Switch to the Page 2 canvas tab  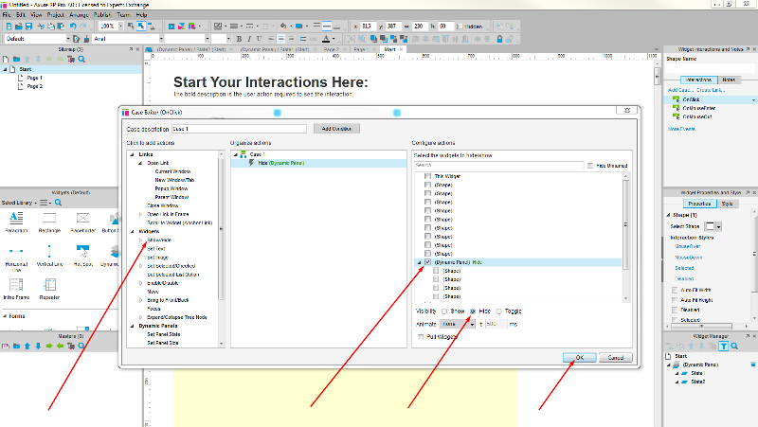point(331,49)
